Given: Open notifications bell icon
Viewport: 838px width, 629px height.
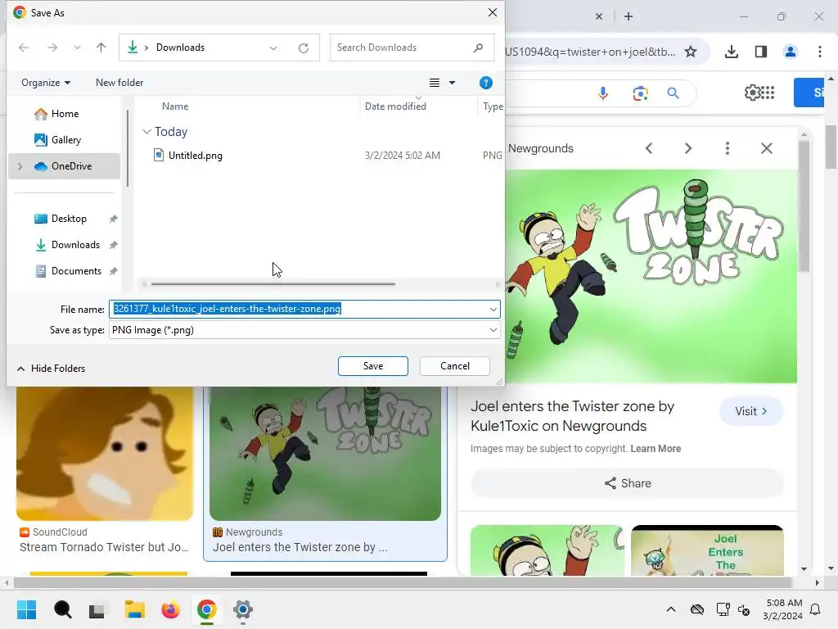Looking at the screenshot, I should click(x=816, y=609).
